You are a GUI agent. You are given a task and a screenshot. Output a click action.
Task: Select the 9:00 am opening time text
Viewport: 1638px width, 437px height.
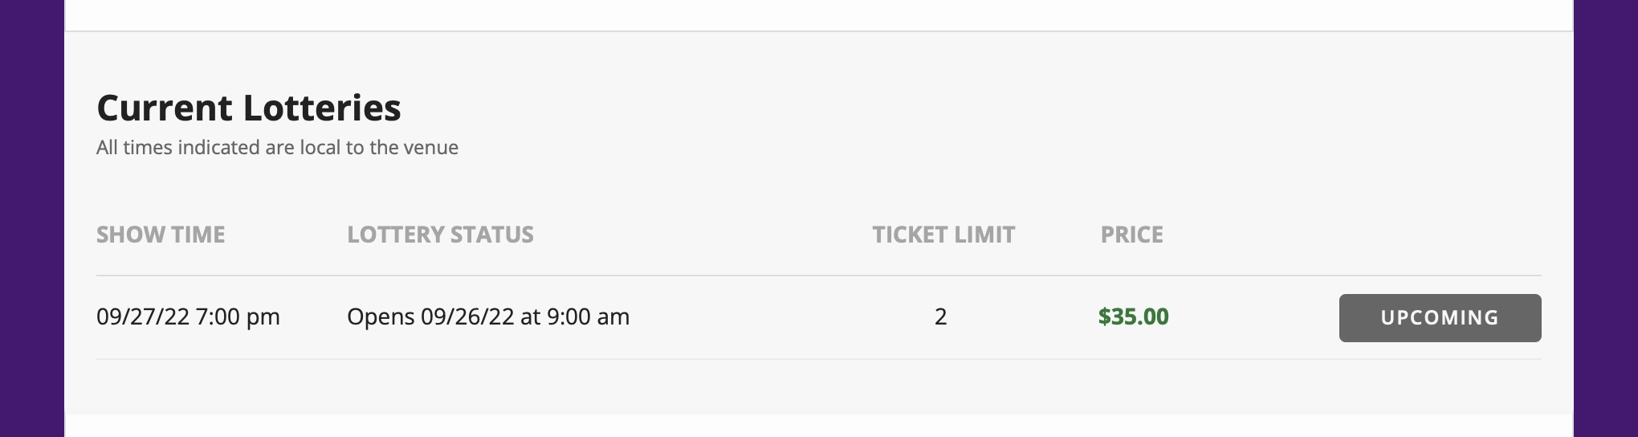click(588, 317)
